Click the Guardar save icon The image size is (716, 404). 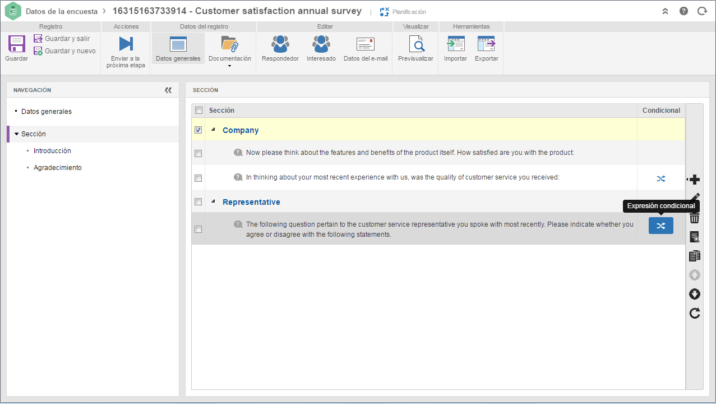pyautogui.click(x=16, y=44)
